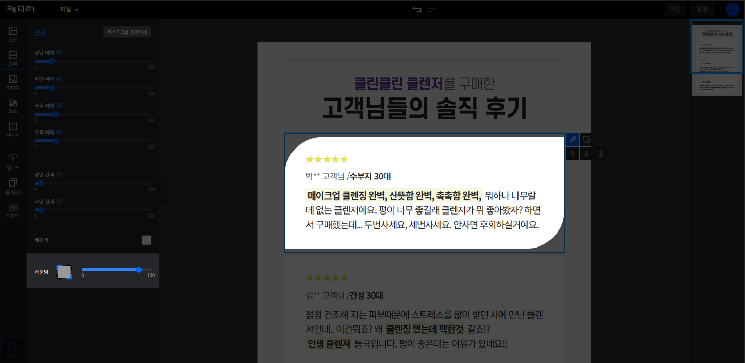
Task: Open the 블록 (block) sidebar panel
Action: pos(13,58)
